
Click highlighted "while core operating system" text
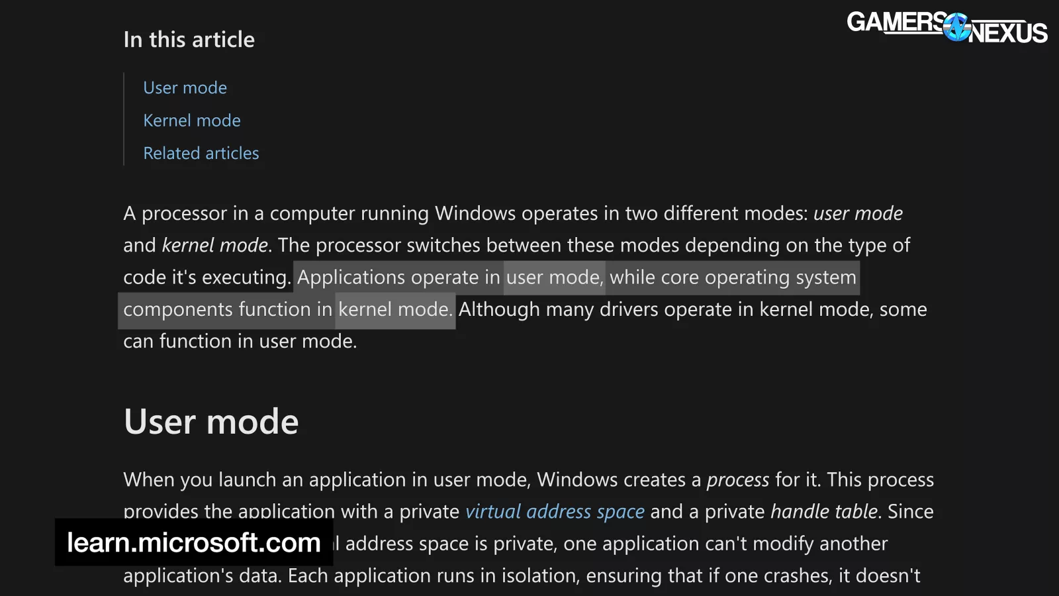[733, 277]
